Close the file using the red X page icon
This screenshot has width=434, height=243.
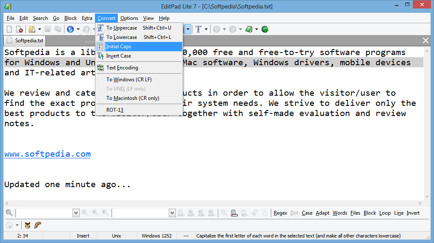[x=19, y=29]
